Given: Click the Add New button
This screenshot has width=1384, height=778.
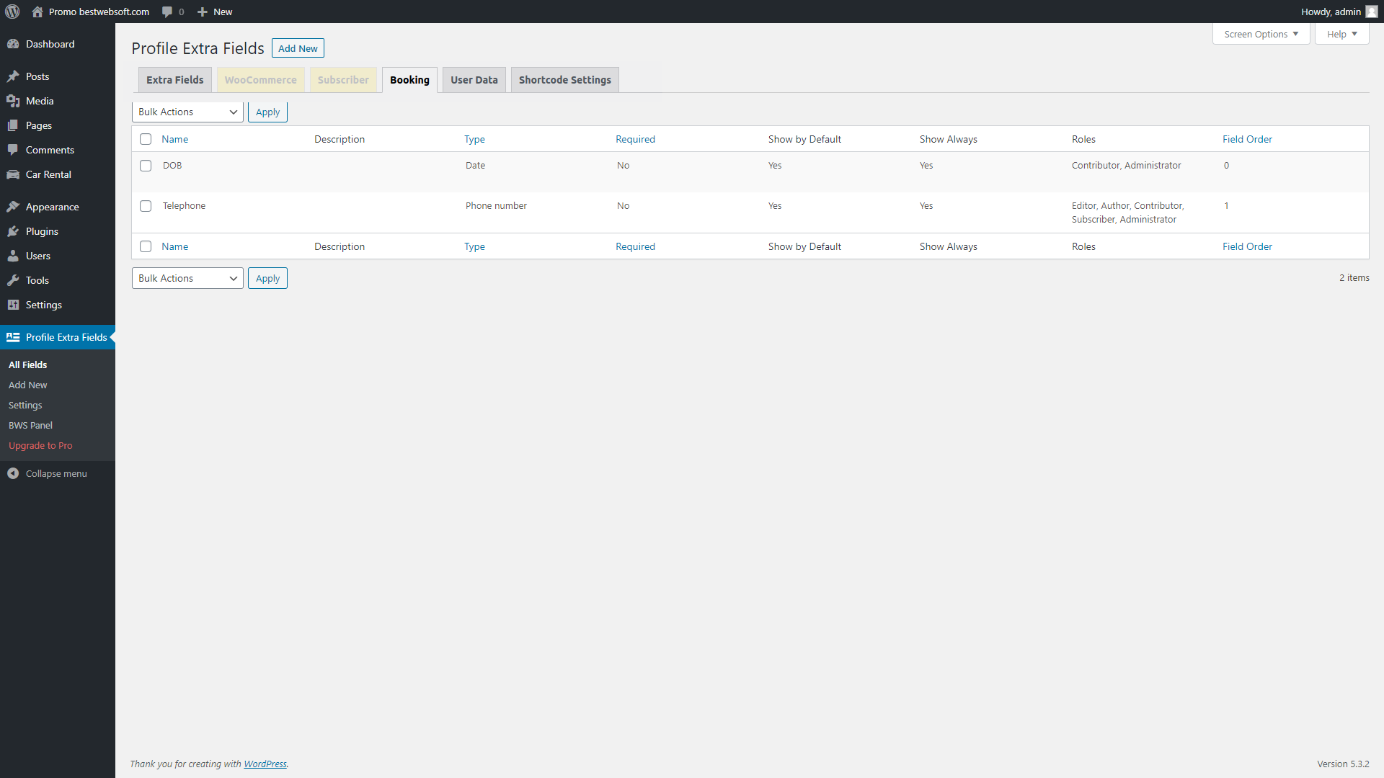Looking at the screenshot, I should [x=298, y=48].
